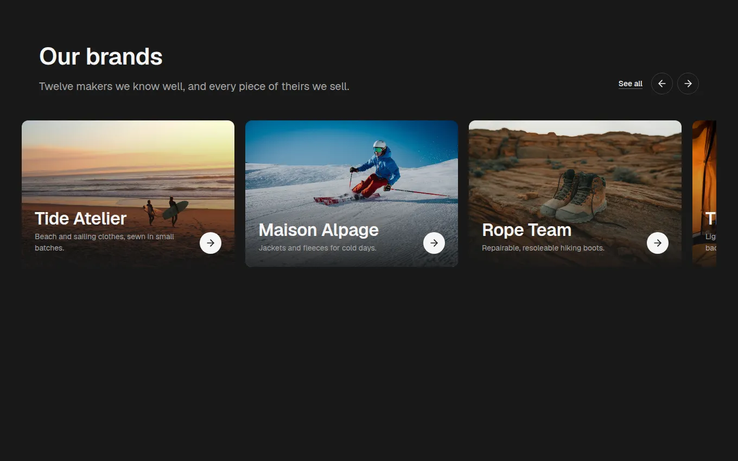Click the next brands arrow button
The height and width of the screenshot is (461, 738).
pyautogui.click(x=688, y=84)
